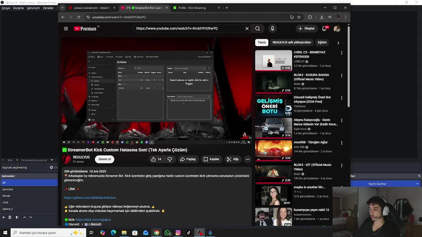Open kick.com/regulyus link

(x=93, y=220)
